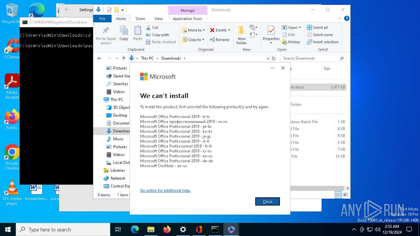Open Task View on taskbar
Image resolution: width=420 pixels, height=236 pixels.
click(x=118, y=229)
